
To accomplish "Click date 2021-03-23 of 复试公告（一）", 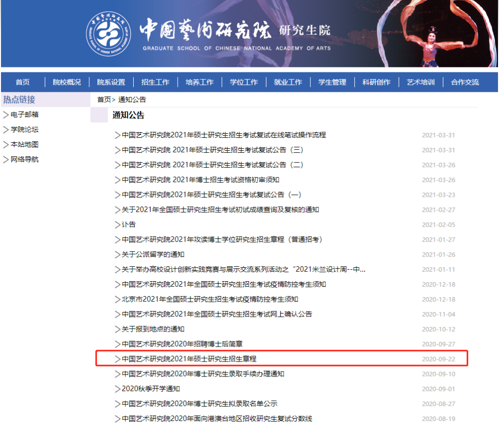I will click(x=439, y=195).
